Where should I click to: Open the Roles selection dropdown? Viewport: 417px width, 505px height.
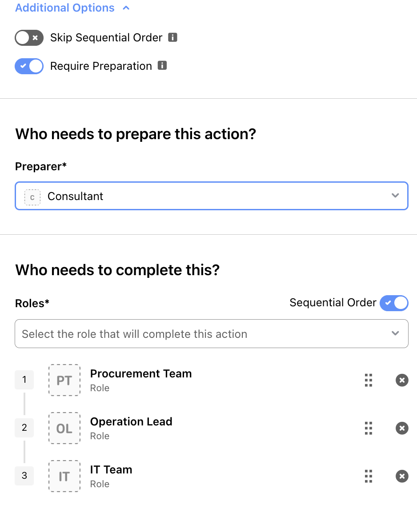tap(212, 334)
